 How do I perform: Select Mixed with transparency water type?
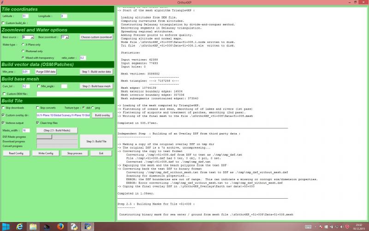pos(23,57)
